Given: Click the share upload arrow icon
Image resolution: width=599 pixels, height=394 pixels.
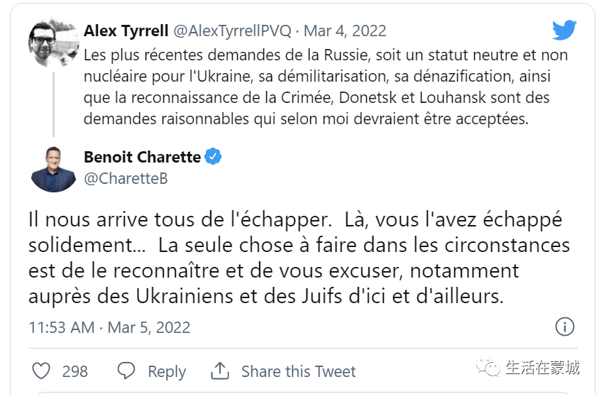Looking at the screenshot, I should point(220,371).
